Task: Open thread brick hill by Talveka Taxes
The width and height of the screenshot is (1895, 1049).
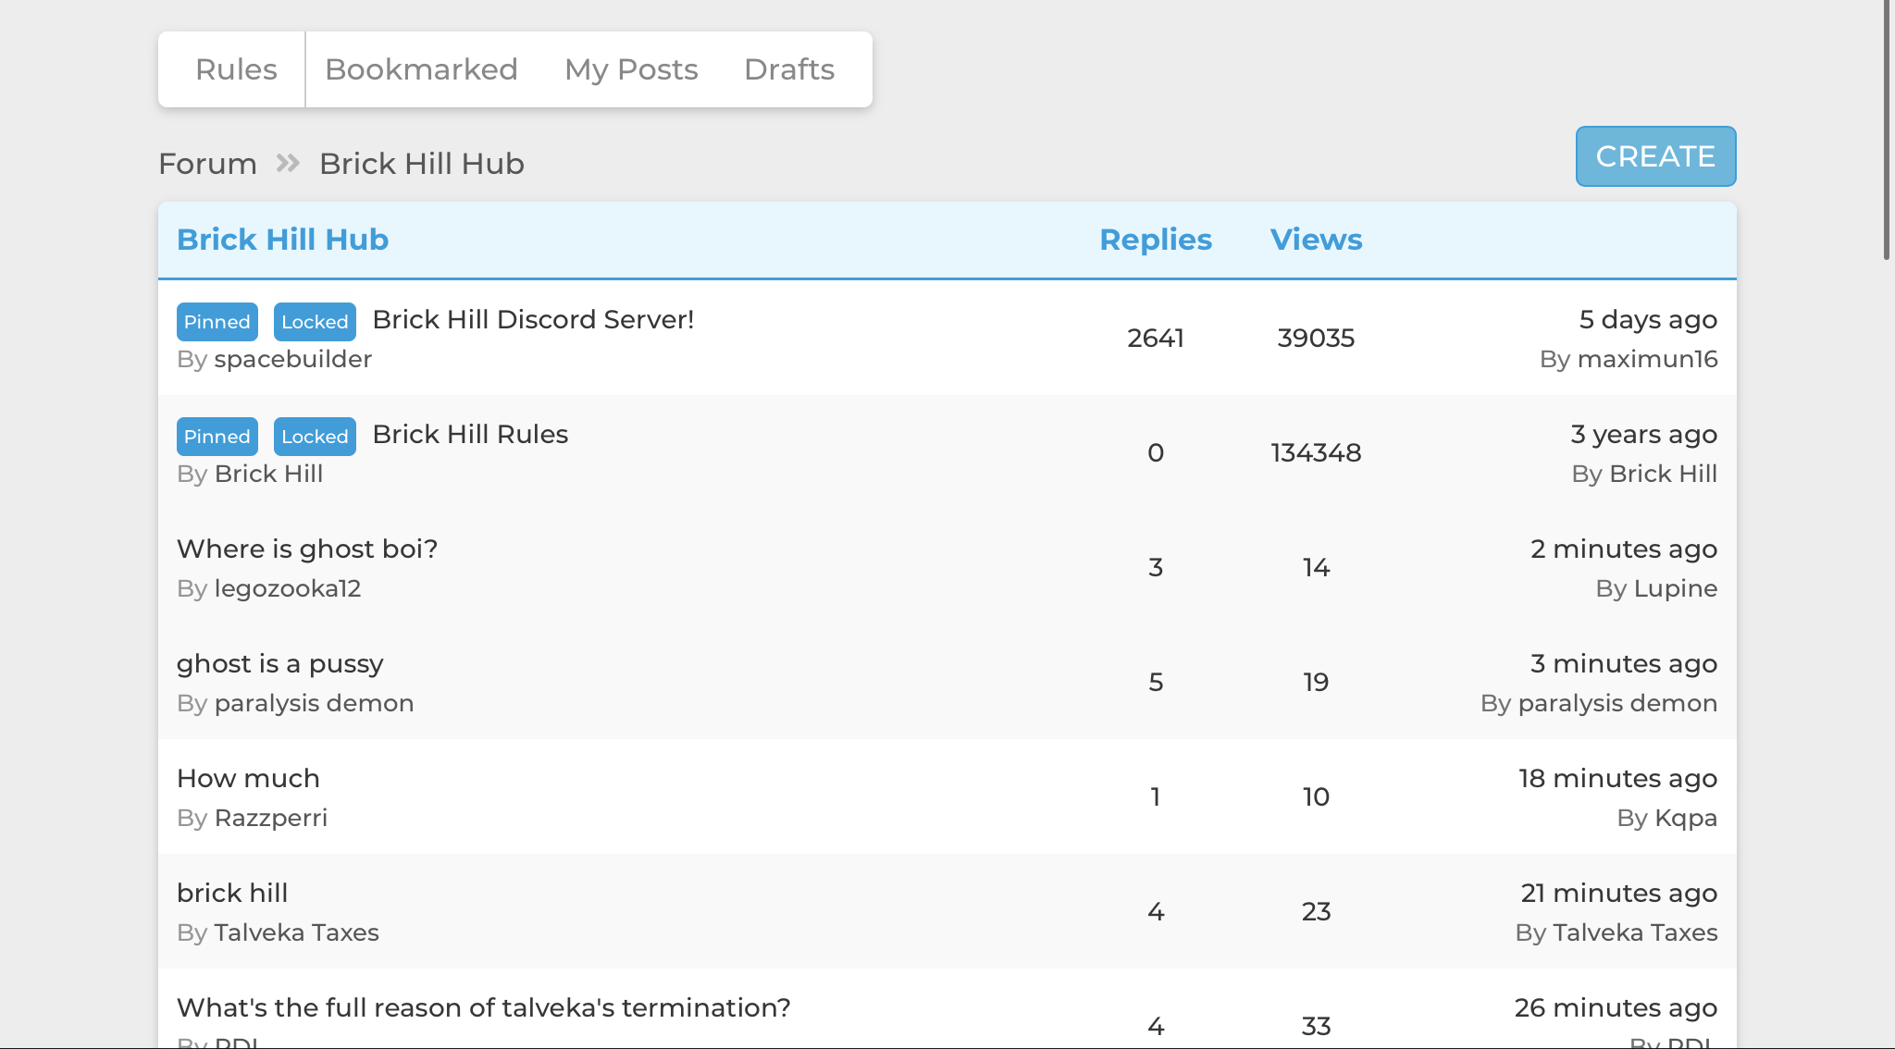Action: pos(231,892)
